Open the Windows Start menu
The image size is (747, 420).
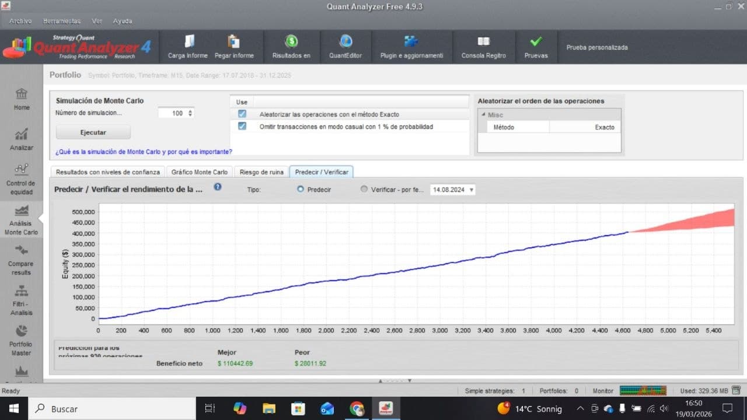pyautogui.click(x=13, y=408)
